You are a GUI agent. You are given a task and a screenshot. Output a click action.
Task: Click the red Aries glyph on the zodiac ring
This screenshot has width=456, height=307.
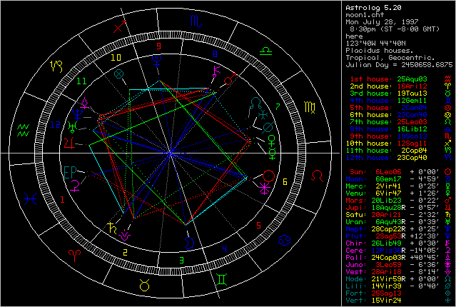(74, 255)
